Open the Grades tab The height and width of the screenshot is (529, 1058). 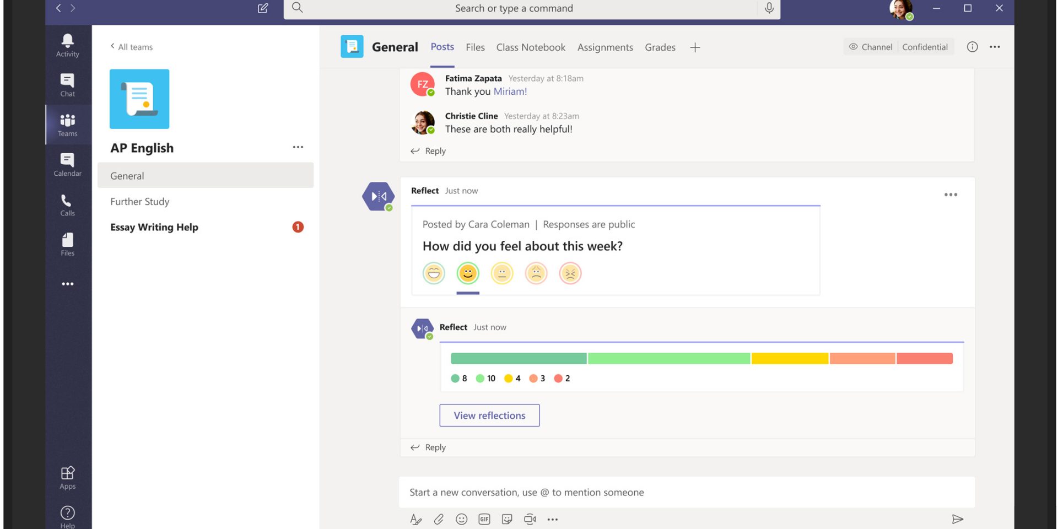(660, 47)
